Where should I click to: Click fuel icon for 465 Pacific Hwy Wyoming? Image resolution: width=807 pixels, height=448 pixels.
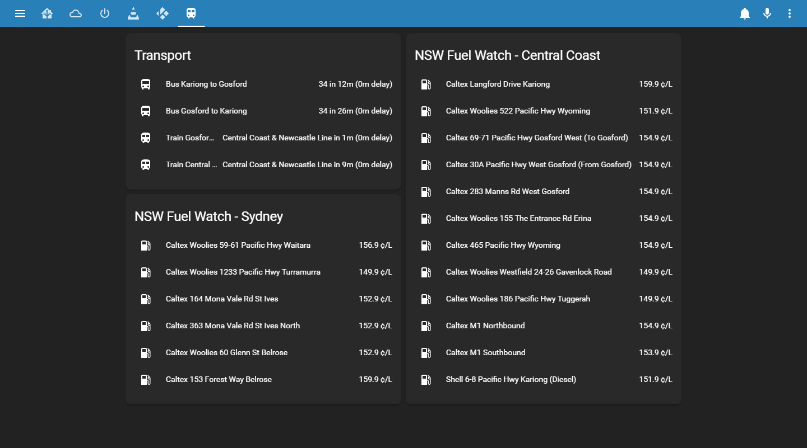(426, 246)
